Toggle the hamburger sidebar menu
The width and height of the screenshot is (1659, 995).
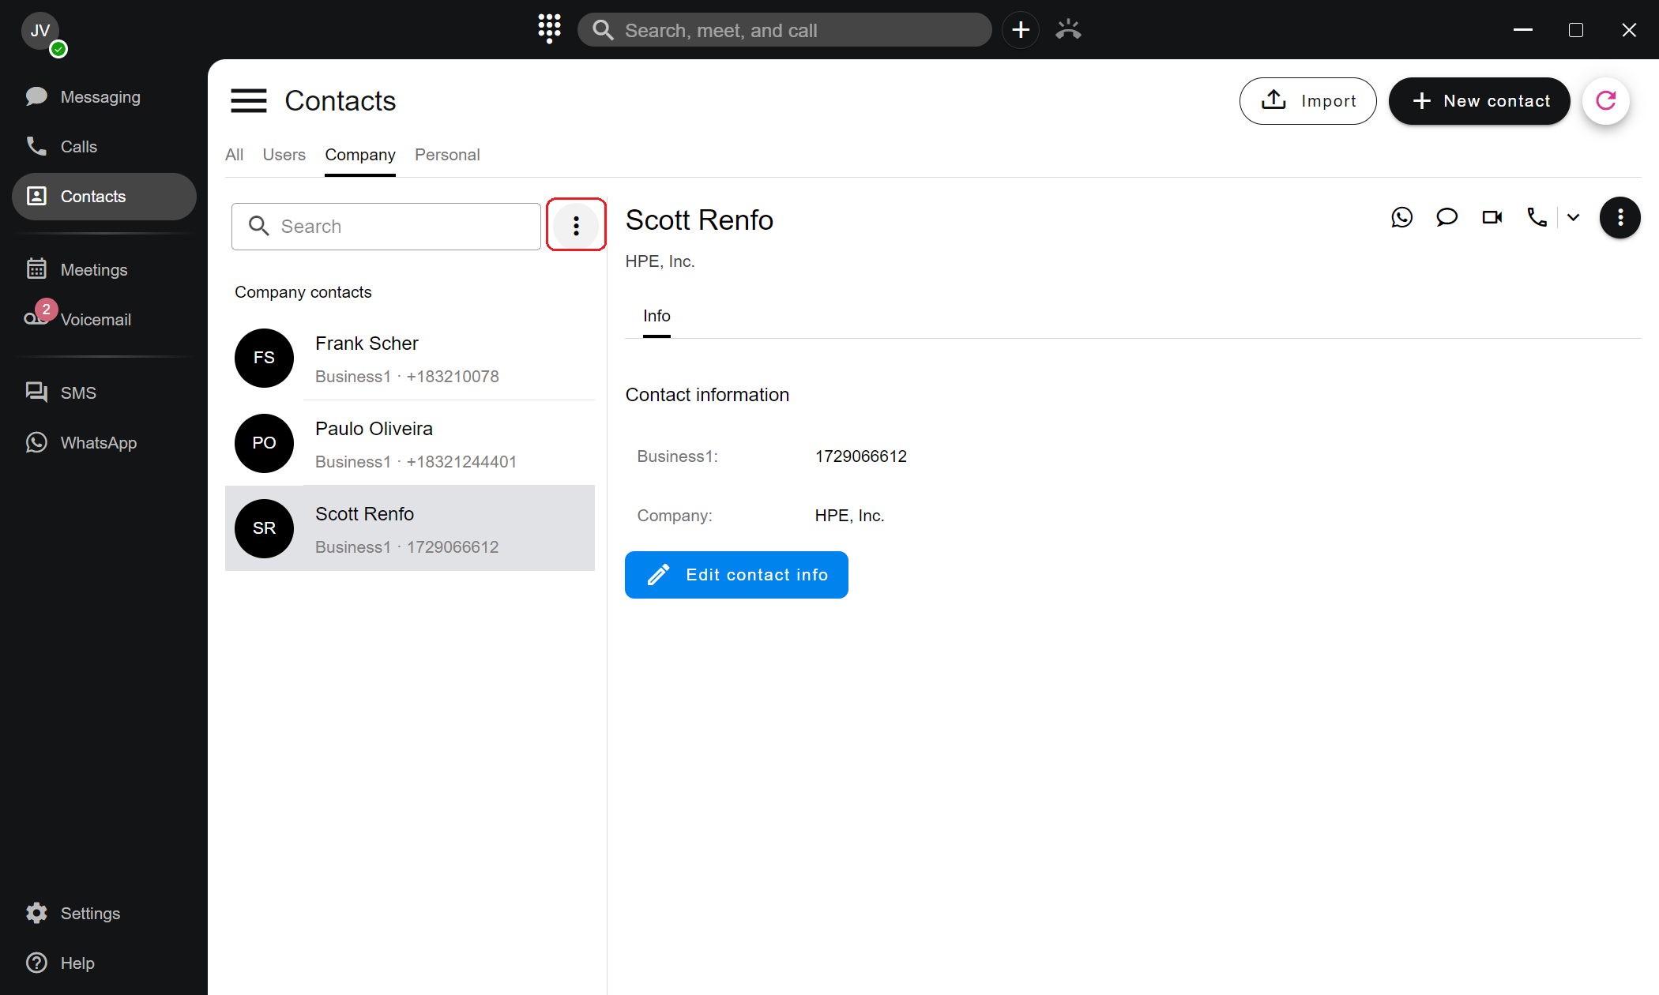(x=248, y=101)
